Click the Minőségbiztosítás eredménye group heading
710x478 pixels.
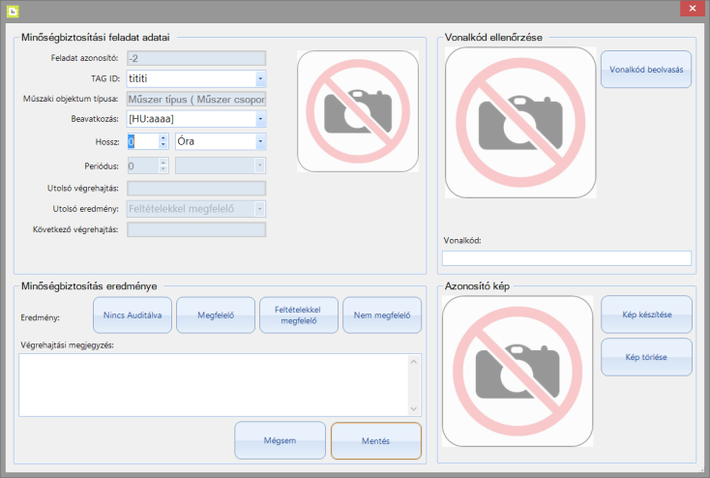point(89,286)
